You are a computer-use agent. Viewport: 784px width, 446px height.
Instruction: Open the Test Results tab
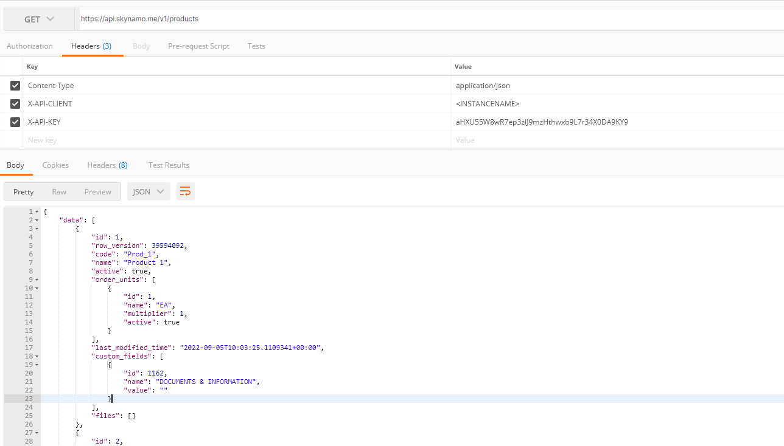coord(169,165)
